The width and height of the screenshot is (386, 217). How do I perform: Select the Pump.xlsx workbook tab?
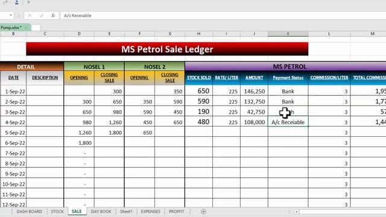coord(14,27)
